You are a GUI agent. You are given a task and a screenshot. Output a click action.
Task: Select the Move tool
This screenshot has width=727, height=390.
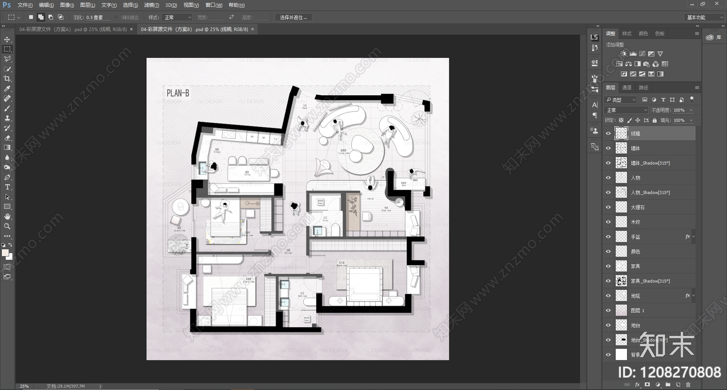[7, 39]
